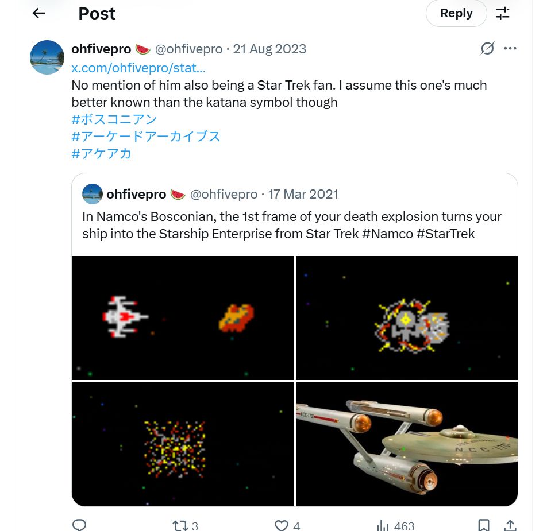
Task: Share the post via share icon
Action: click(x=510, y=525)
